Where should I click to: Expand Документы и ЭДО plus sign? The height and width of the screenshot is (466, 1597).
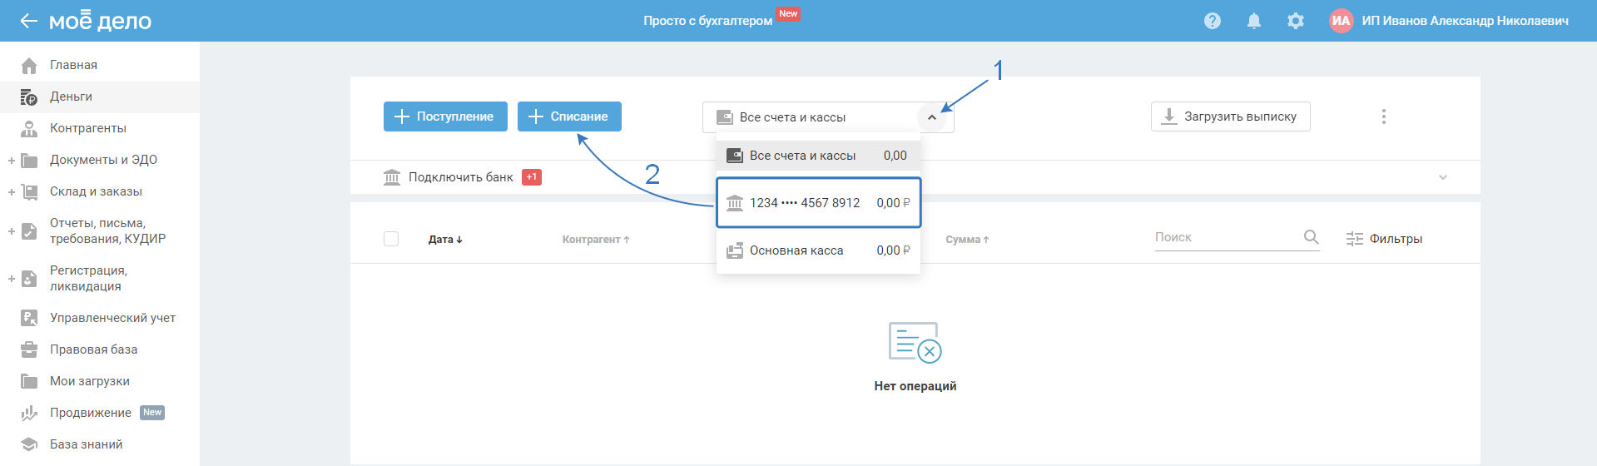tap(11, 160)
